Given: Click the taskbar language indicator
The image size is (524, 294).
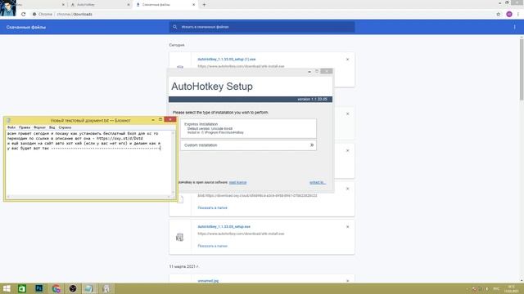Looking at the screenshot, I should pyautogui.click(x=496, y=288).
